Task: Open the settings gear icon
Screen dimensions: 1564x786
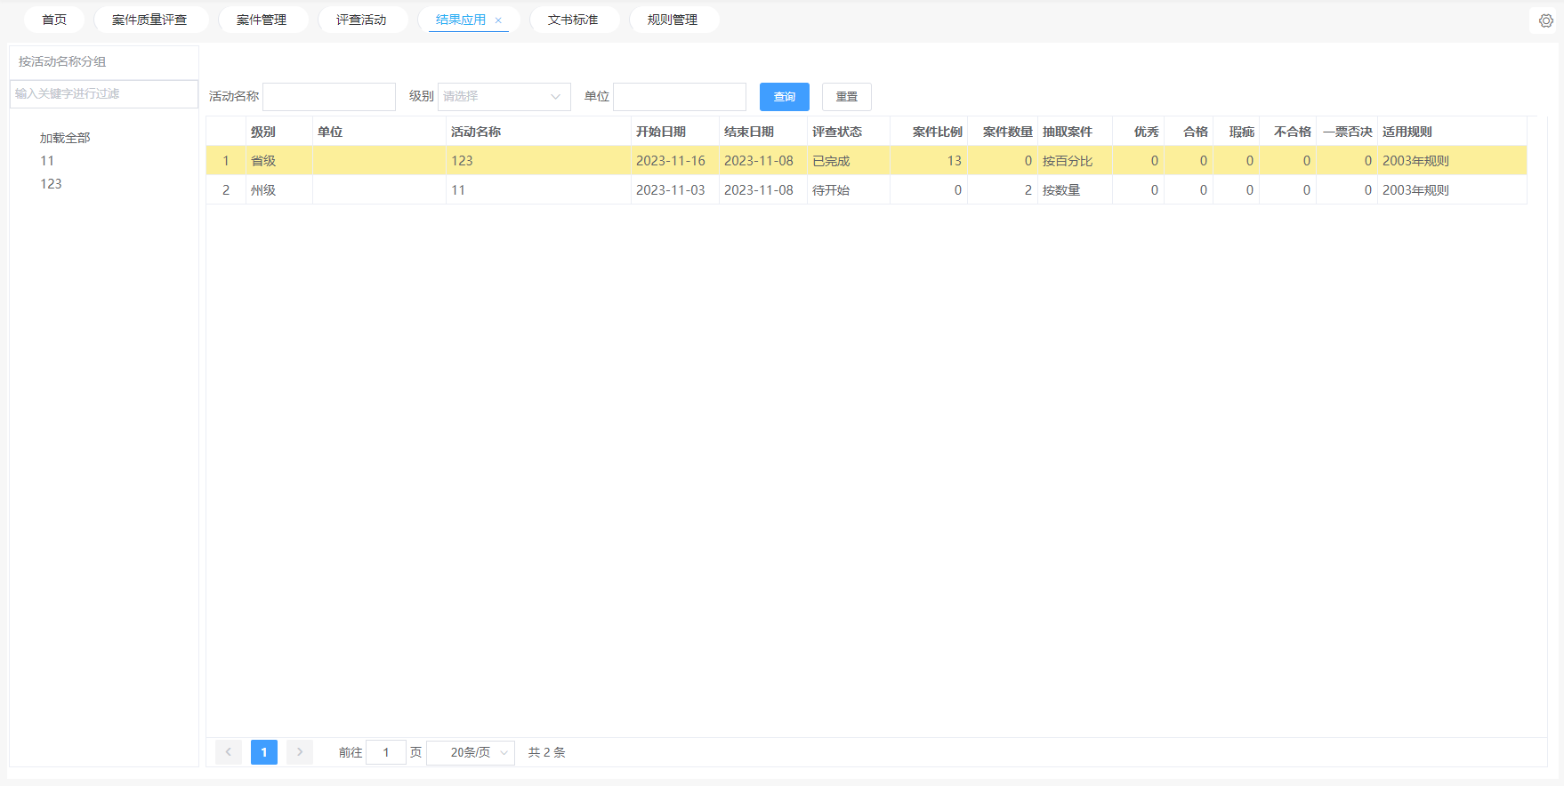Action: pos(1546,20)
